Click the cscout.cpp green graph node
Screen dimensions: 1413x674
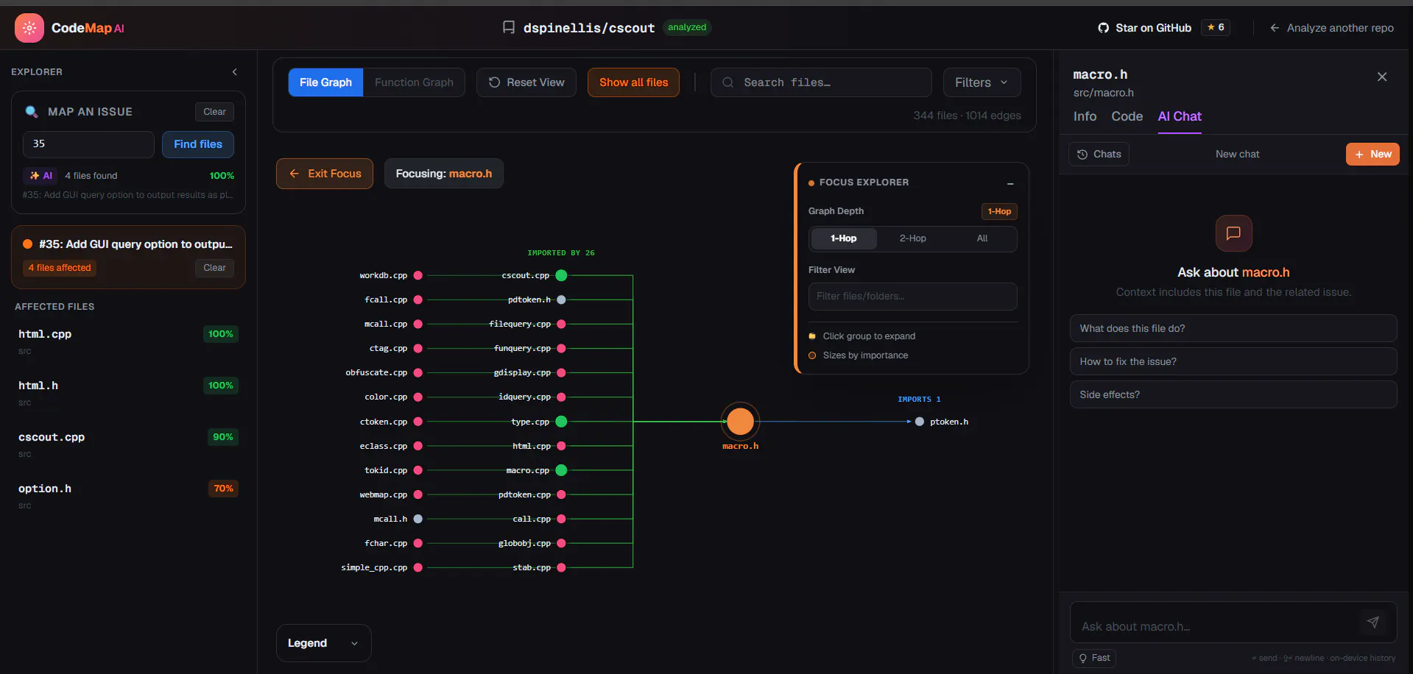(x=561, y=275)
